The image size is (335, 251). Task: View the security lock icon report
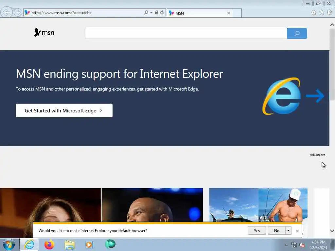(157, 13)
